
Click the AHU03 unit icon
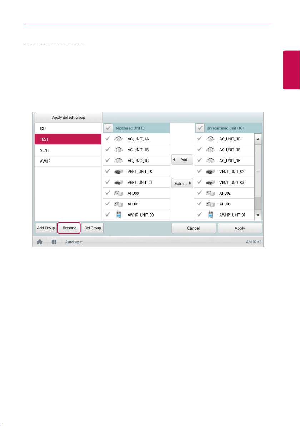click(x=210, y=204)
